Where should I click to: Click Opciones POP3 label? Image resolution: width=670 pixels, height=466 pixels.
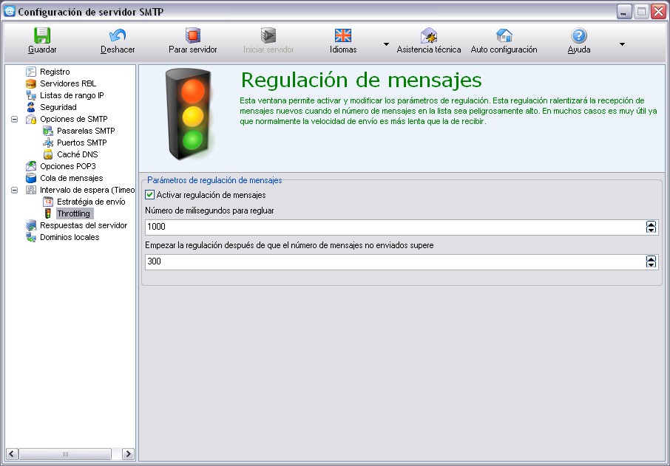pos(68,166)
